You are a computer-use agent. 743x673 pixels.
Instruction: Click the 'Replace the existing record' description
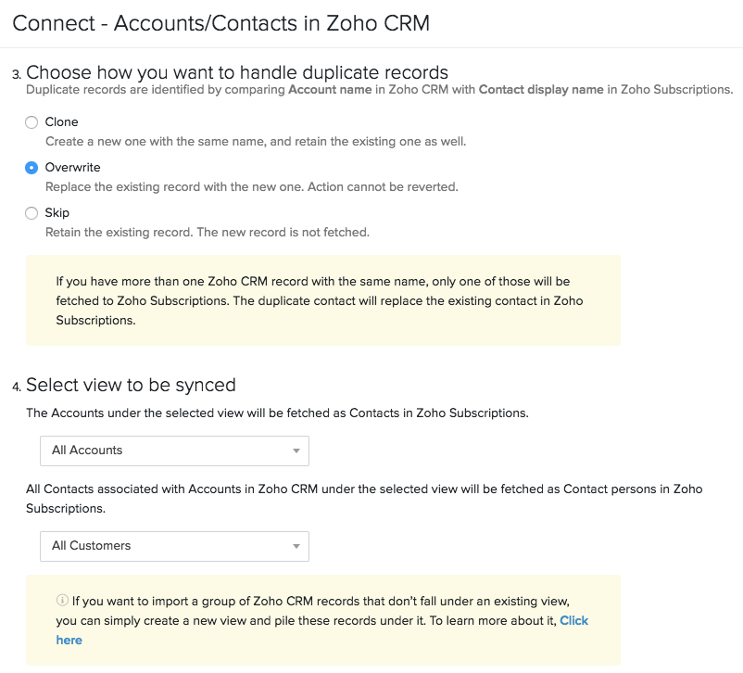(251, 187)
